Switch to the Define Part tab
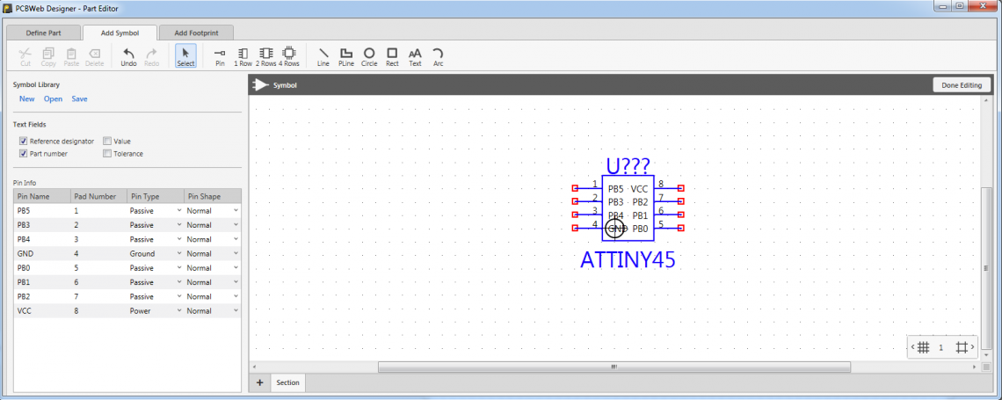 [43, 33]
